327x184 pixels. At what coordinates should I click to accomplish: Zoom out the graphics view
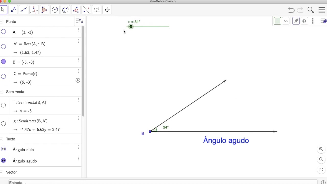pos(321,159)
